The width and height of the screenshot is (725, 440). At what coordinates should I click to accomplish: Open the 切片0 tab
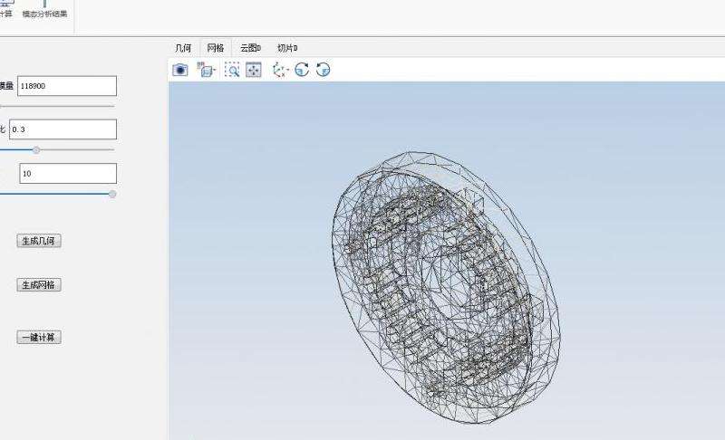coord(287,48)
